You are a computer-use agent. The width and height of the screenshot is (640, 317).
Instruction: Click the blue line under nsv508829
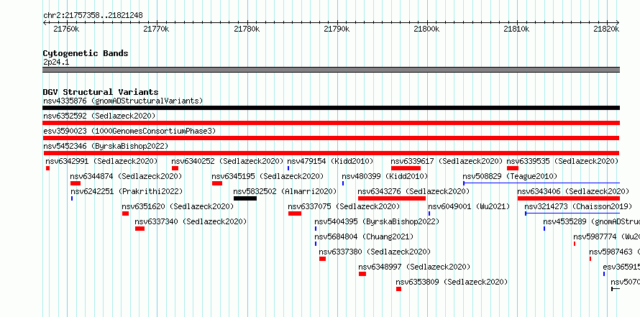(x=541, y=183)
